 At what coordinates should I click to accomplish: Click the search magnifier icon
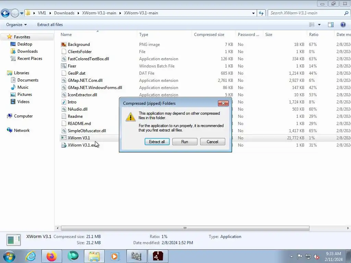(x=346, y=13)
